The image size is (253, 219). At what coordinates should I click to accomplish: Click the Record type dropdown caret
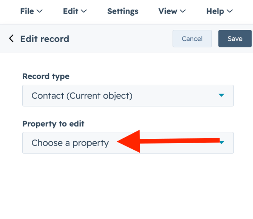(x=222, y=96)
